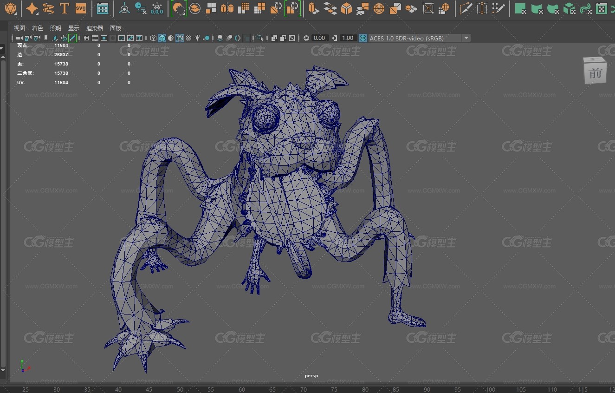The image size is (615, 393).
Task: Click the exposure value field 0.00
Action: 319,38
